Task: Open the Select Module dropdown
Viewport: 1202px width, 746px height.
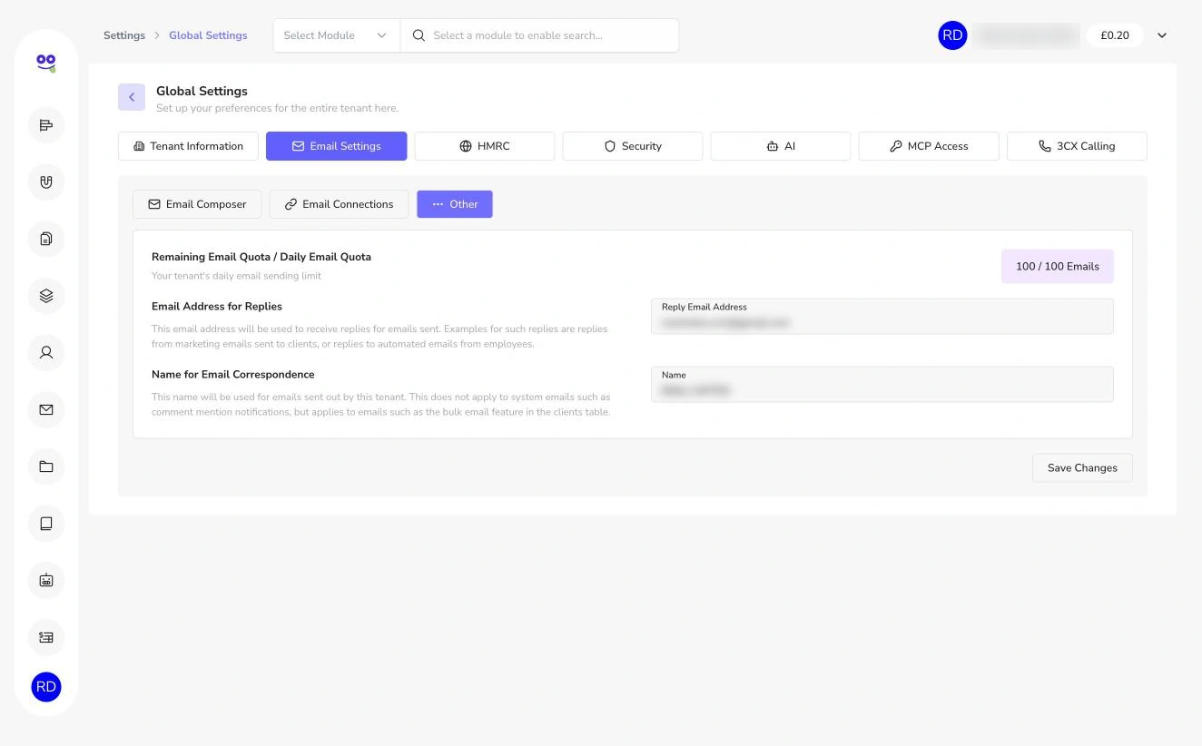Action: click(336, 35)
